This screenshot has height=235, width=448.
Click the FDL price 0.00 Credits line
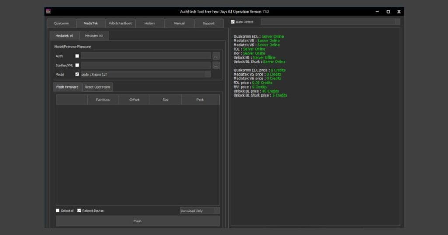click(252, 83)
